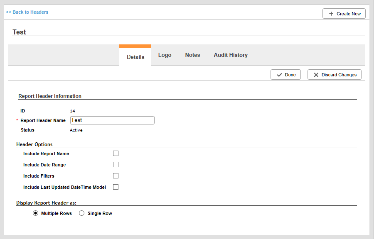Select the Details tab

[x=135, y=57]
